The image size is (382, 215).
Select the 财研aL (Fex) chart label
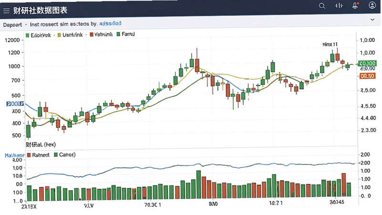click(x=41, y=145)
